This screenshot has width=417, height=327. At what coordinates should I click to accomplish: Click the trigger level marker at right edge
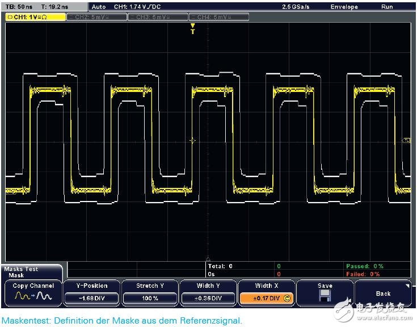tap(406, 140)
